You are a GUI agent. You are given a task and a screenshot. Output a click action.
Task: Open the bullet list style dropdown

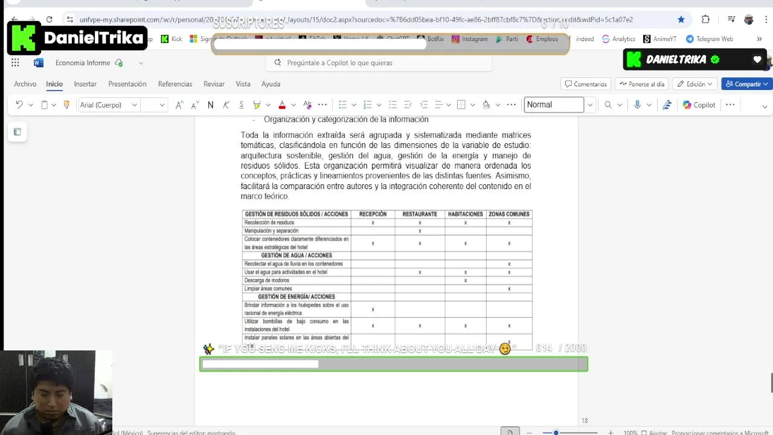pos(354,105)
